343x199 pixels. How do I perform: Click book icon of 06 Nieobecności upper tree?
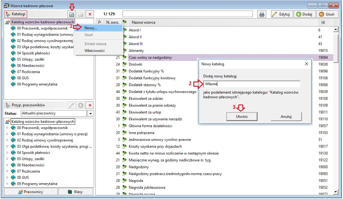[x=13, y=66]
